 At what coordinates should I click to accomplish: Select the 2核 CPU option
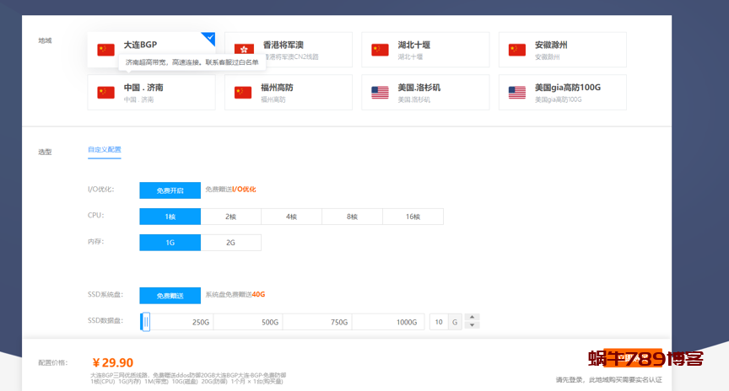pos(230,217)
